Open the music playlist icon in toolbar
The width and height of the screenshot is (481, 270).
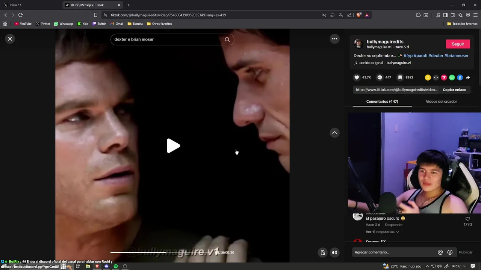438,15
